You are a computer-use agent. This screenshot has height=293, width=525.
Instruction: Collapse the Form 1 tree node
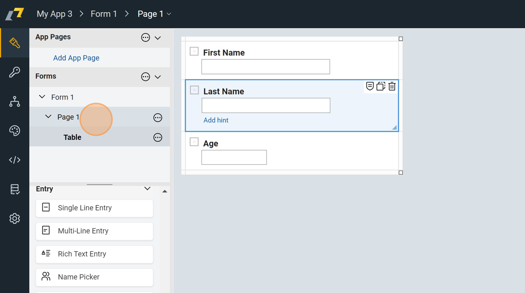pos(42,97)
